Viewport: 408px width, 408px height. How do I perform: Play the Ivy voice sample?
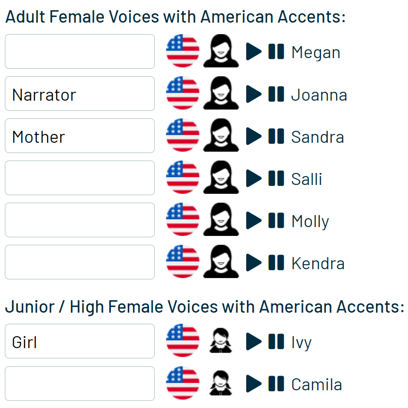point(253,341)
